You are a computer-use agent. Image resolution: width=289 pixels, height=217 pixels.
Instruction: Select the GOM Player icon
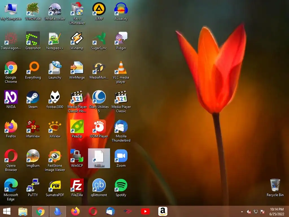(x=99, y=129)
